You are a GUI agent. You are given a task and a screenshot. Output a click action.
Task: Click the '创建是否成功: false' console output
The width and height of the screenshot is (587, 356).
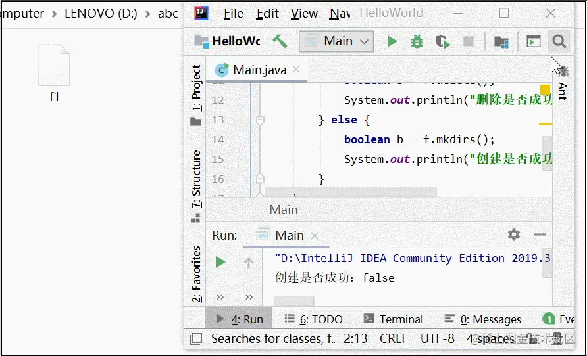334,278
